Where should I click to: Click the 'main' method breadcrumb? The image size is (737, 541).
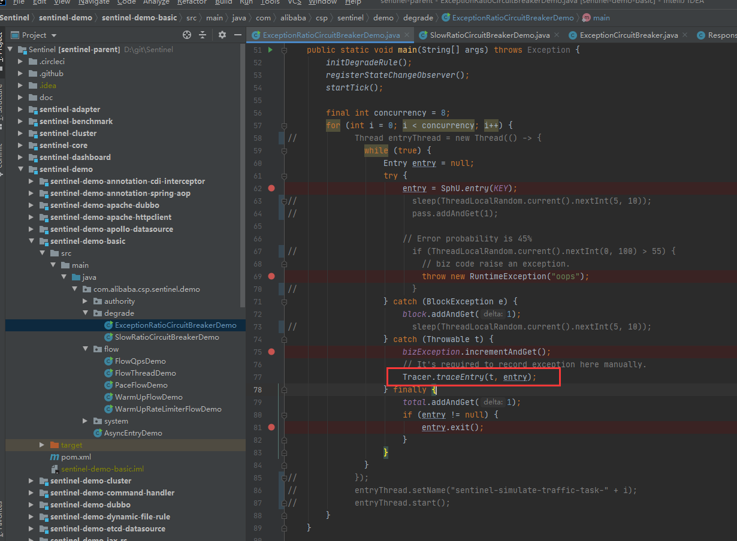[596, 18]
